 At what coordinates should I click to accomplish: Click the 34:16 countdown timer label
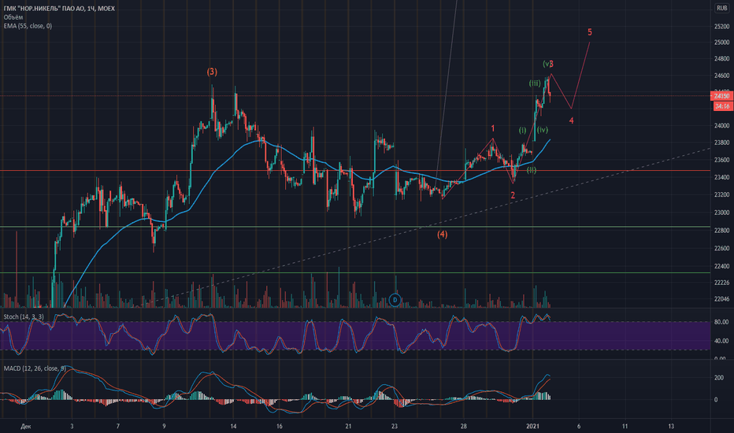point(722,106)
